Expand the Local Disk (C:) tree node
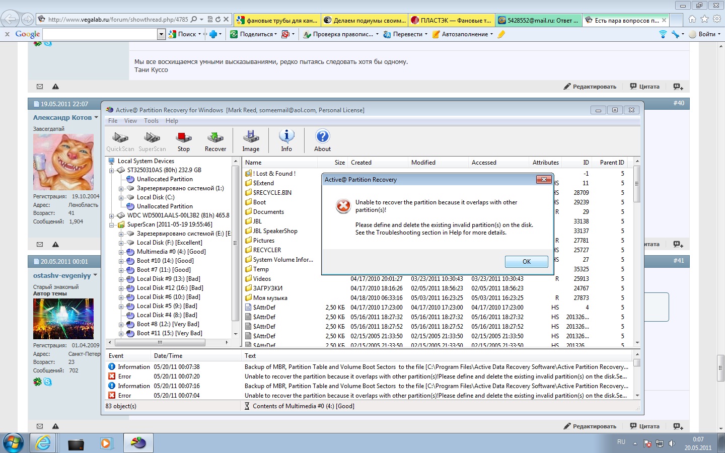The height and width of the screenshot is (453, 725). 121,197
